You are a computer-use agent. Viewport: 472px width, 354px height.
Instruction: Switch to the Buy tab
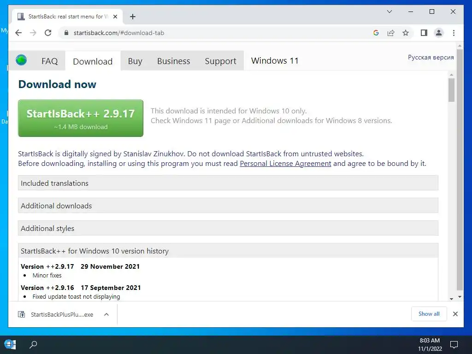click(135, 61)
